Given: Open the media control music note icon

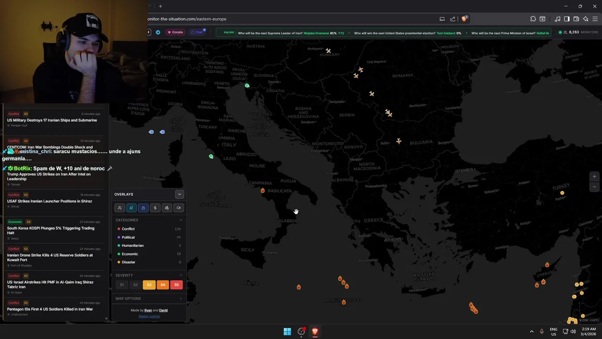Looking at the screenshot, I should [x=557, y=19].
